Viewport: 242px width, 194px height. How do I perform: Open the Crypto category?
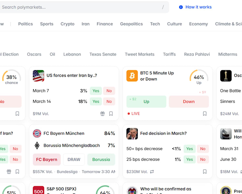(67, 24)
